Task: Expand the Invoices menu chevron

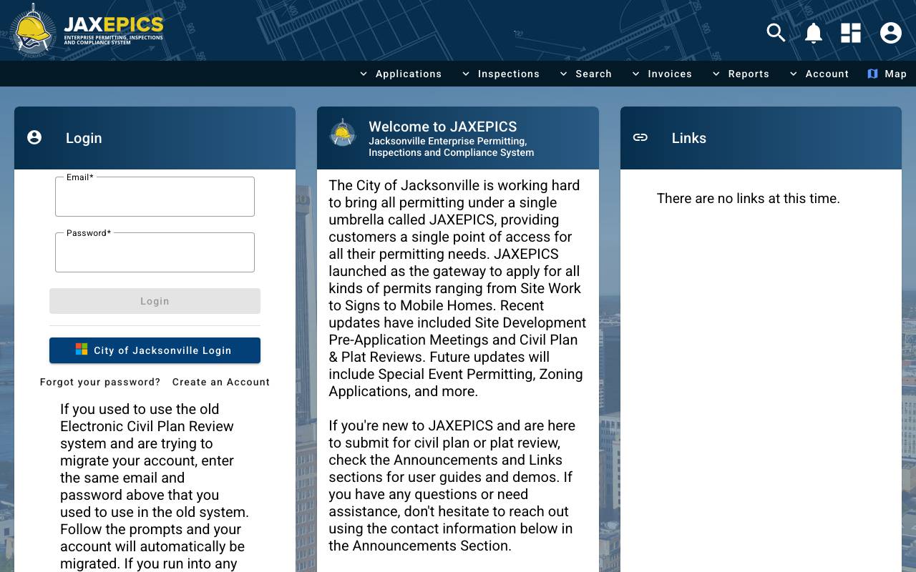Action: 636,74
